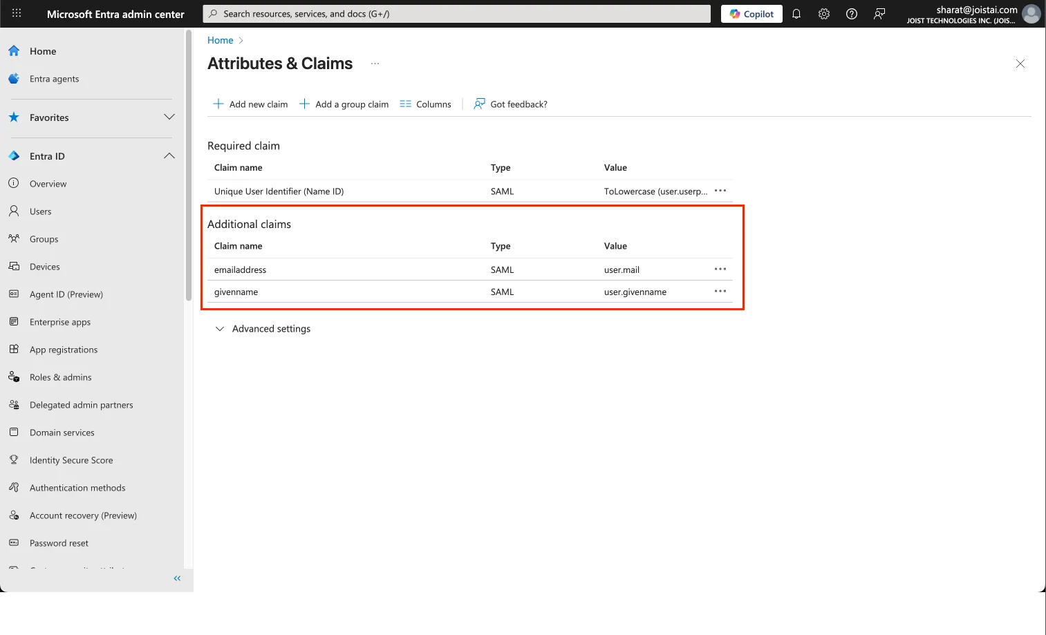Click Add a group claim

[x=344, y=104]
